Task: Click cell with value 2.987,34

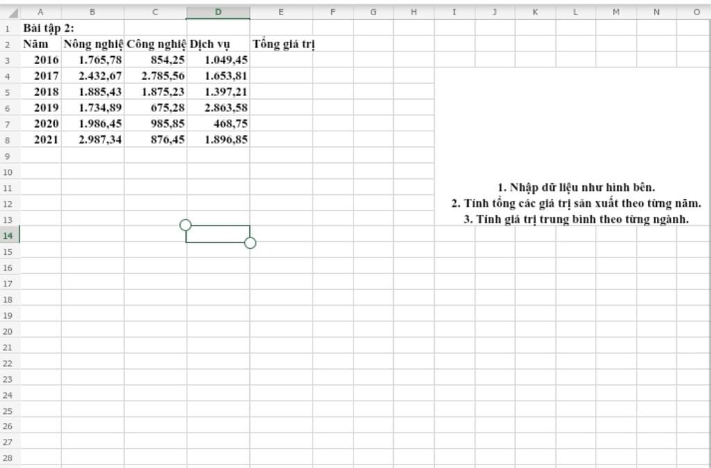Action: [x=92, y=140]
